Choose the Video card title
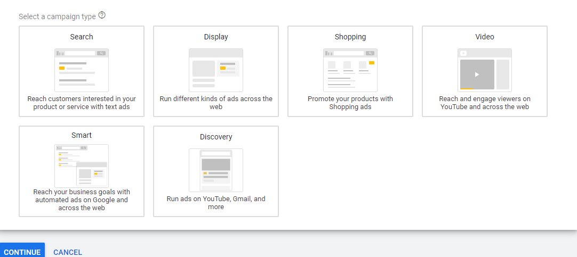Image resolution: width=577 pixels, height=257 pixels. pos(485,37)
